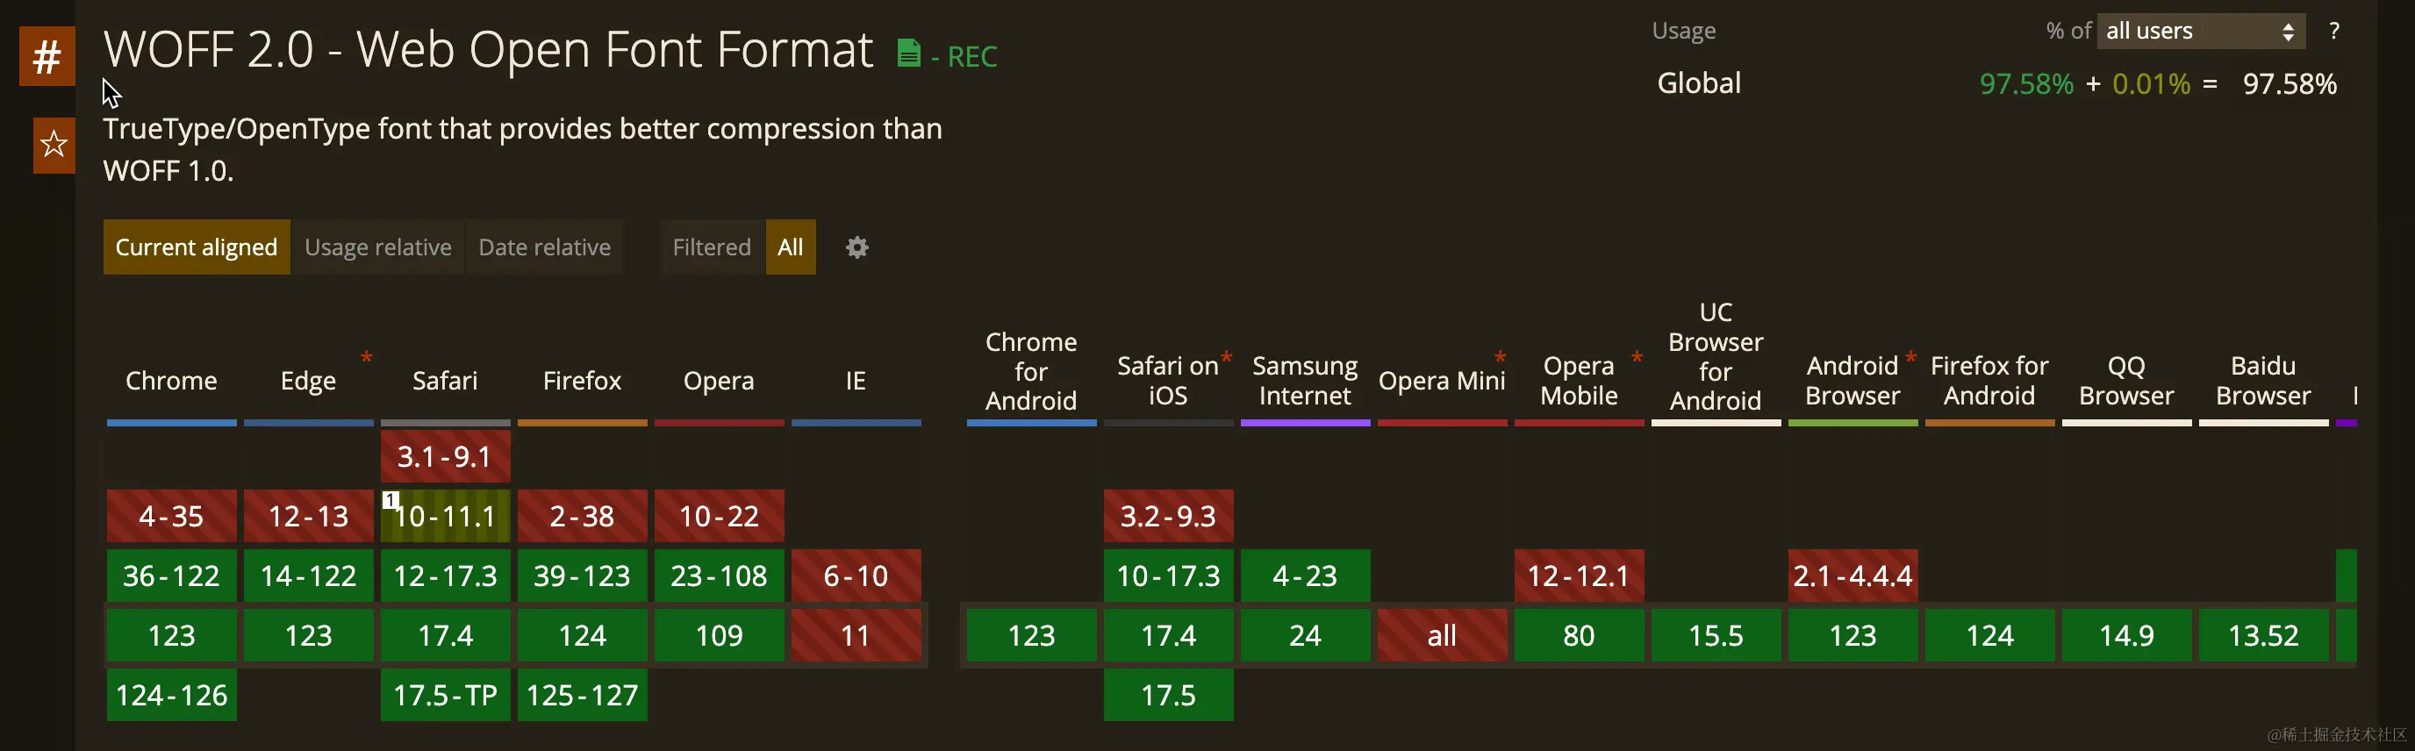
Task: Click the Edge column asterisk note
Action: point(367,357)
